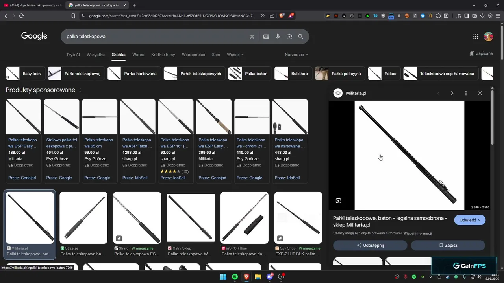Switch to the Wszystko results tab
The height and width of the screenshot is (283, 504).
click(x=96, y=55)
